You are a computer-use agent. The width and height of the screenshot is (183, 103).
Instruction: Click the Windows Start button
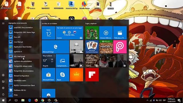[3, 100]
